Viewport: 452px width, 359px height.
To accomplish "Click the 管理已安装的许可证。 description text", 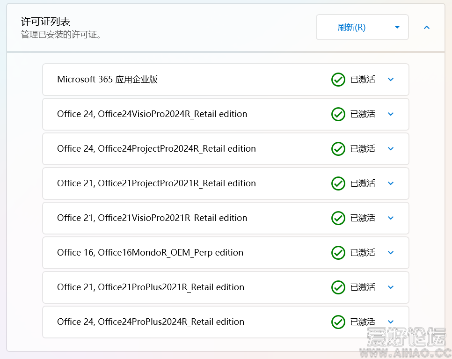I will [x=61, y=35].
